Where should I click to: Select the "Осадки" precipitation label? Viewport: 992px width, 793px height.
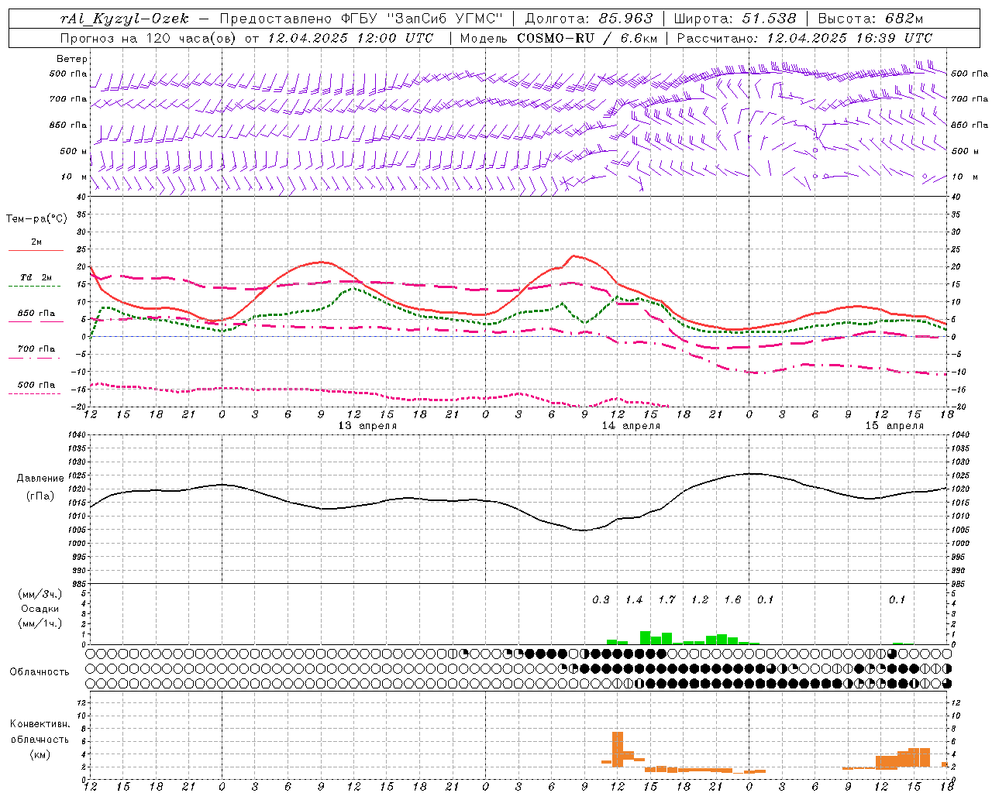click(x=40, y=609)
